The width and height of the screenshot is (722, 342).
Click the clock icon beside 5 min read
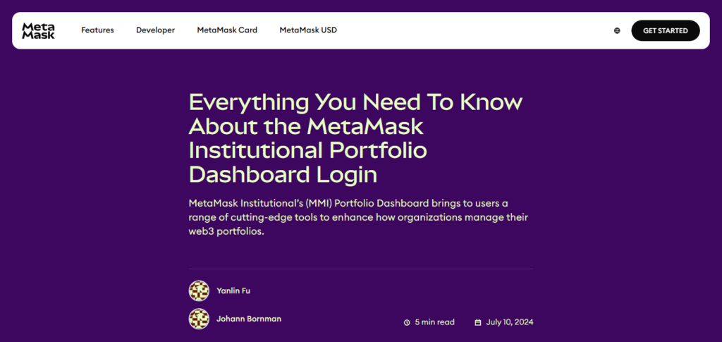click(407, 323)
